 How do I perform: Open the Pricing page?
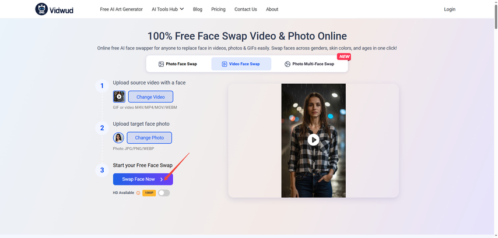coord(218,9)
